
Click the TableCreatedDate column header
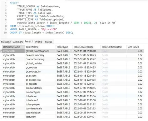point(86,47)
